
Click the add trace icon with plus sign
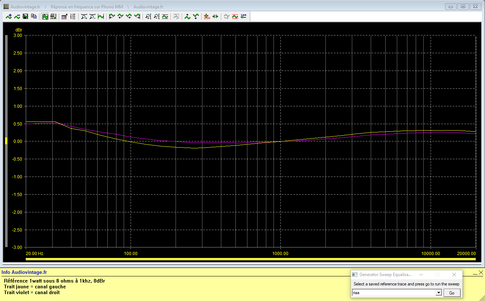pos(9,16)
